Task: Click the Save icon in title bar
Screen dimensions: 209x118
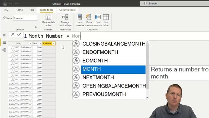Action: coord(5,4)
